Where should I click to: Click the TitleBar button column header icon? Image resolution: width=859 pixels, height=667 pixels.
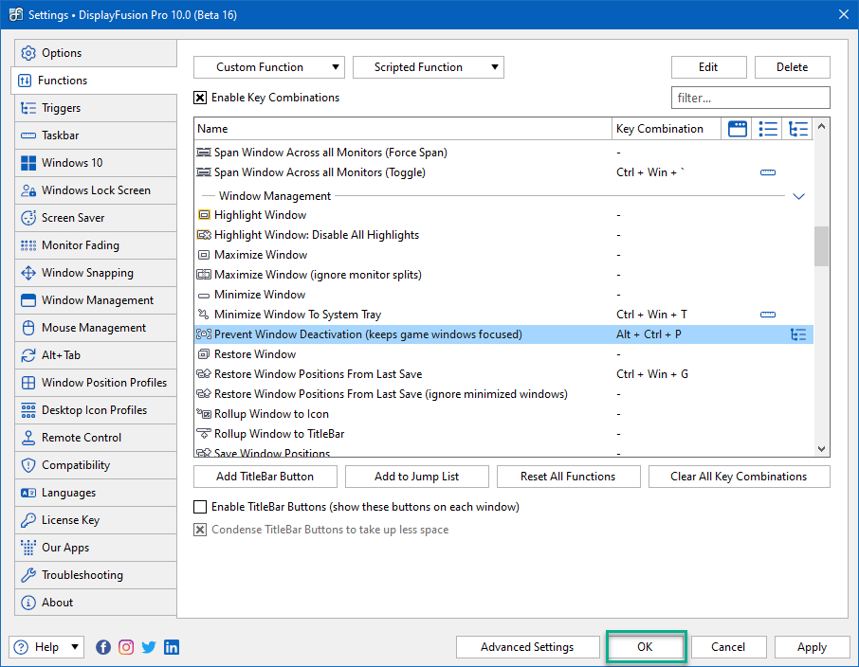[x=738, y=129]
